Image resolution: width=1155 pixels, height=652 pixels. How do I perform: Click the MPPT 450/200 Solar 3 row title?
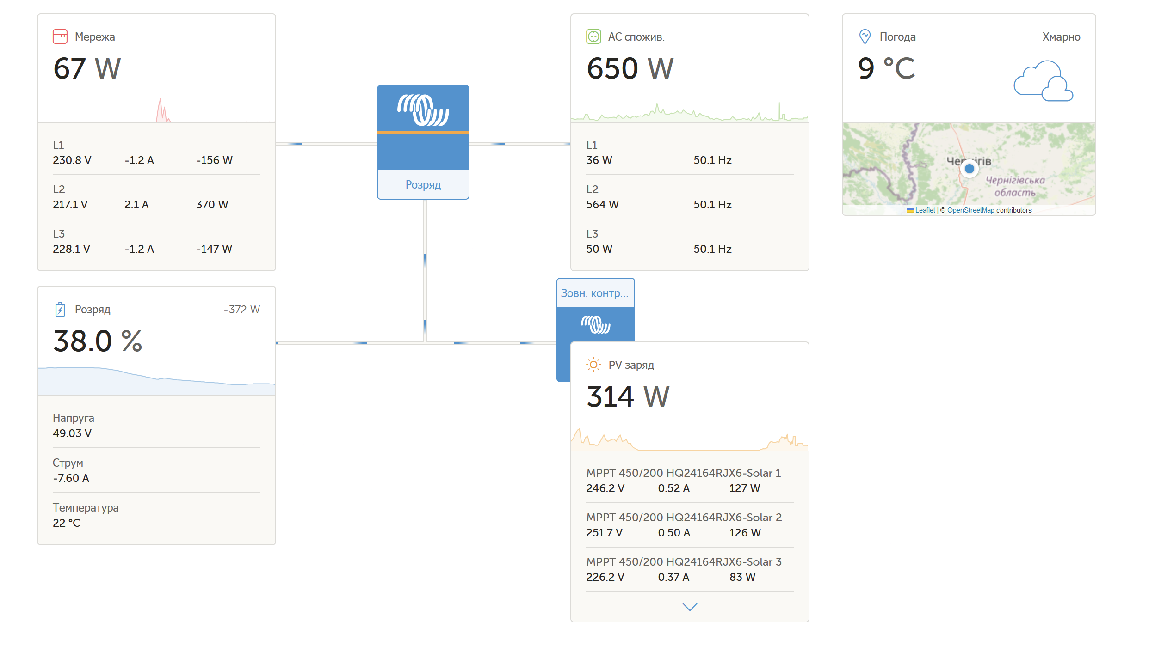pos(684,562)
